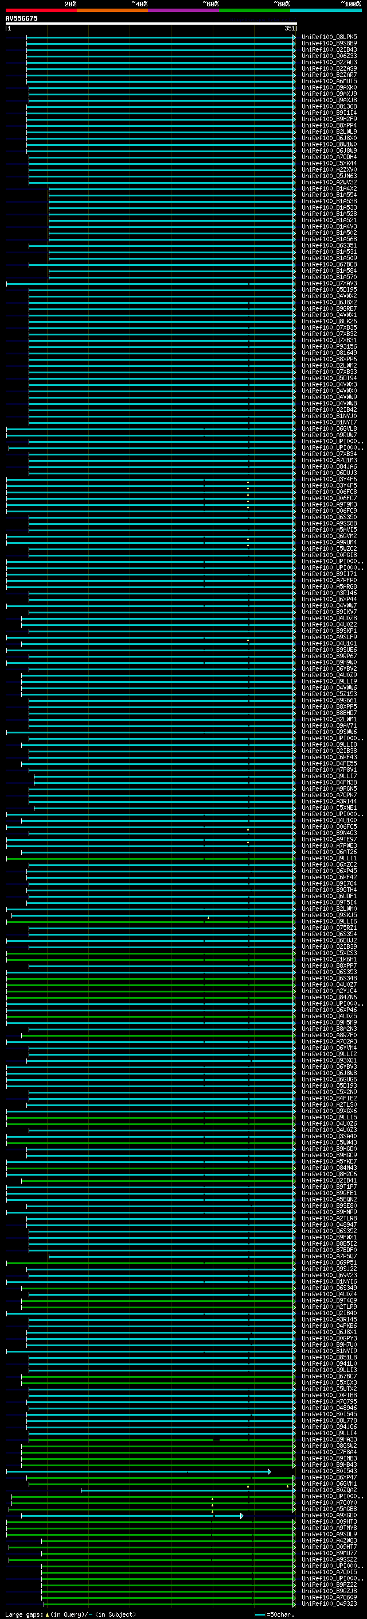The width and height of the screenshot is (367, 1619).
Task: Select hit label UniRef100_C1K6H1
Action: coord(329,959)
